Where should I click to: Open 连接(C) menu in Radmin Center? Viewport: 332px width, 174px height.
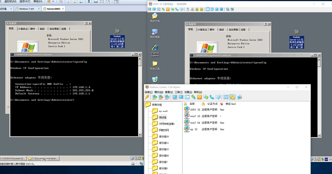[x=148, y=92]
